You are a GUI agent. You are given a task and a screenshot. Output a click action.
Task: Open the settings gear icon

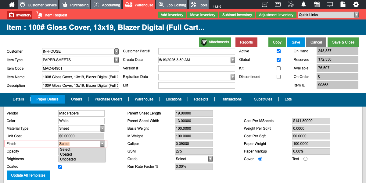[356, 5]
